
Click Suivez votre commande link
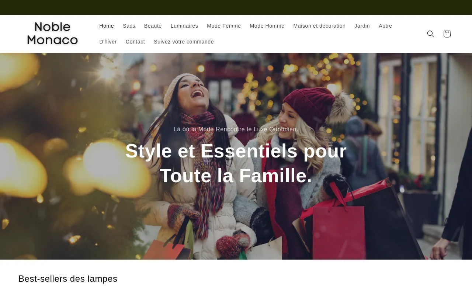(184, 42)
